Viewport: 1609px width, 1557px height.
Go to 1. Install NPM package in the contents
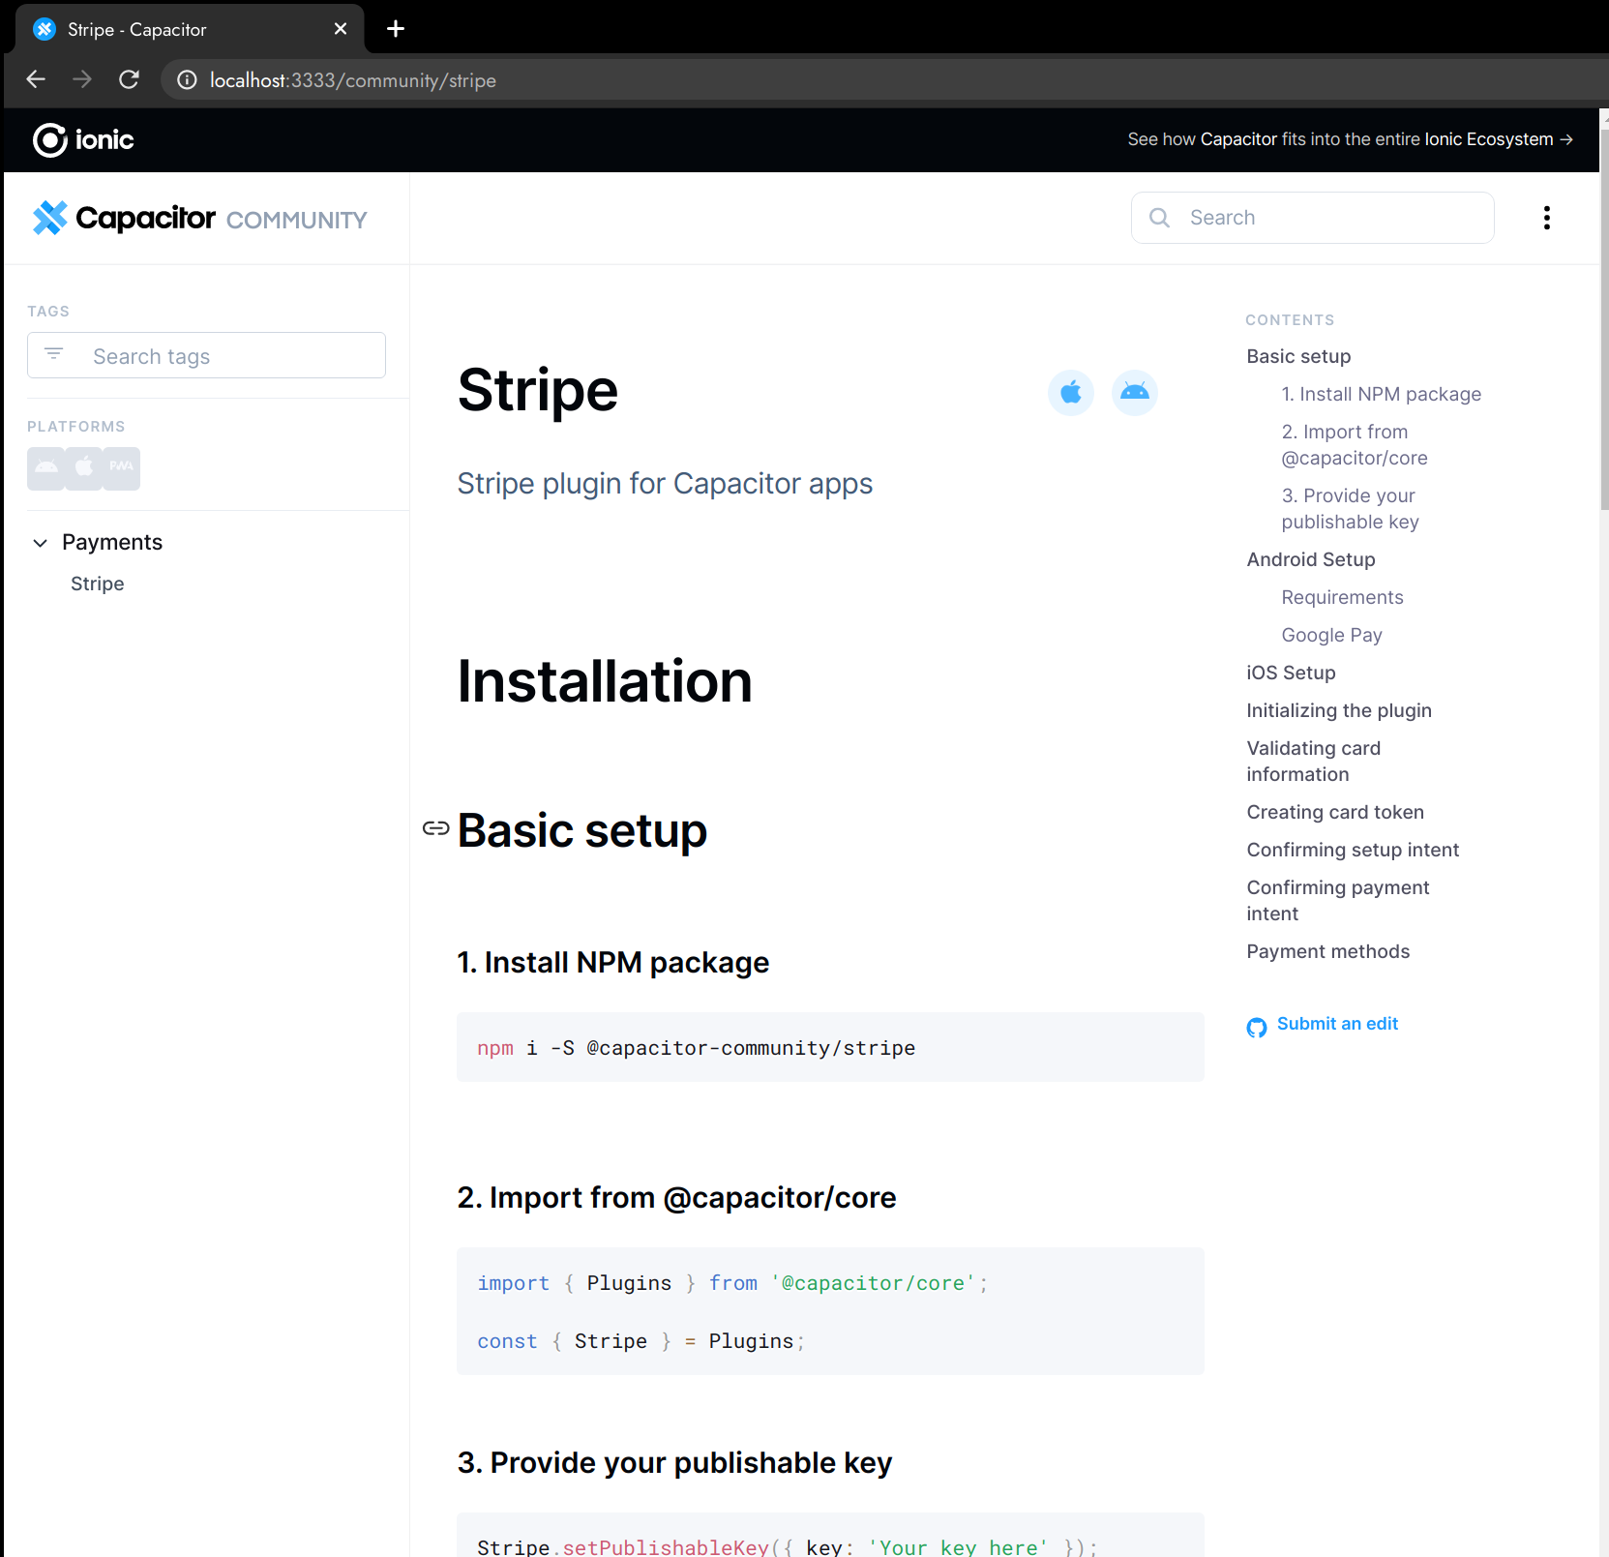click(x=1382, y=394)
